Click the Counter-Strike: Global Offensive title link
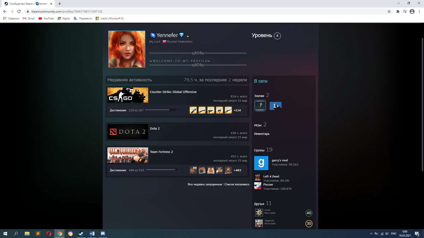Screen dimensions: 424x238 tap(173, 92)
